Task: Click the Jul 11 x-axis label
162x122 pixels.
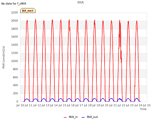Action: pyautogui.click(x=29, y=105)
